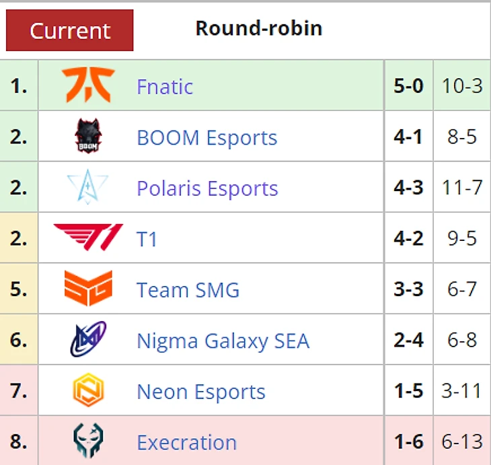491x465 pixels.
Task: Open the T1 team link
Action: [x=147, y=239]
